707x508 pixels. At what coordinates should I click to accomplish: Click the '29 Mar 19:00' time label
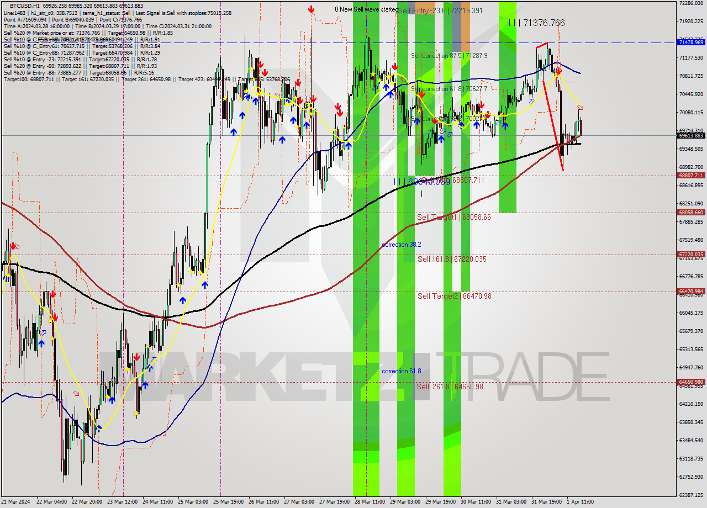point(440,502)
